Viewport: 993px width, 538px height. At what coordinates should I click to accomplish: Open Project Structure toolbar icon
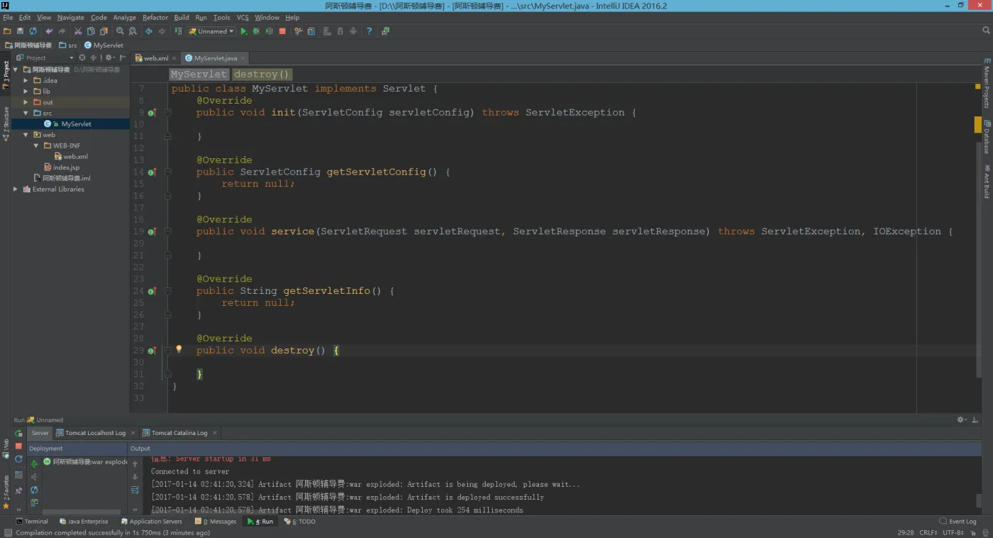pyautogui.click(x=311, y=31)
